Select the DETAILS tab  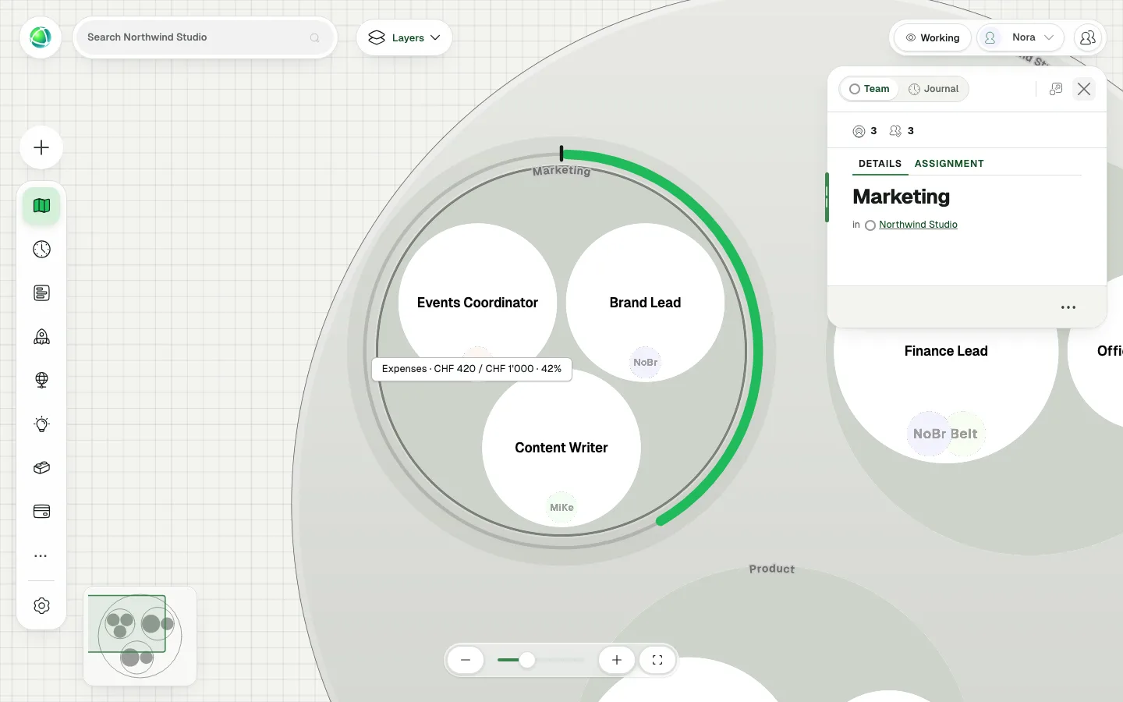880,164
